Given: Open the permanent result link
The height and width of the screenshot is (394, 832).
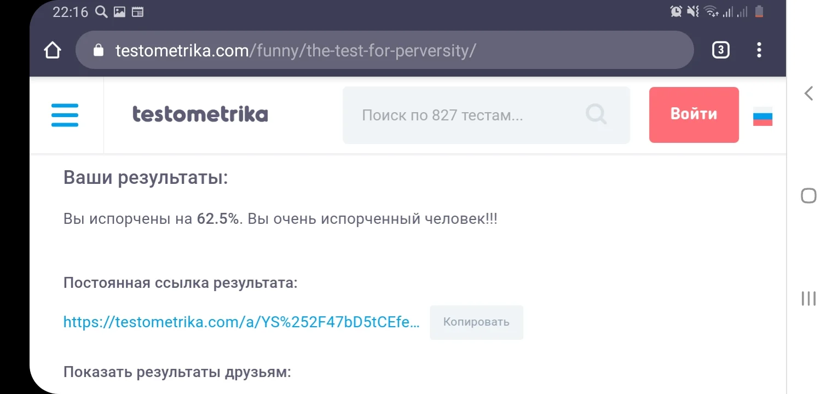Looking at the screenshot, I should click(x=241, y=322).
